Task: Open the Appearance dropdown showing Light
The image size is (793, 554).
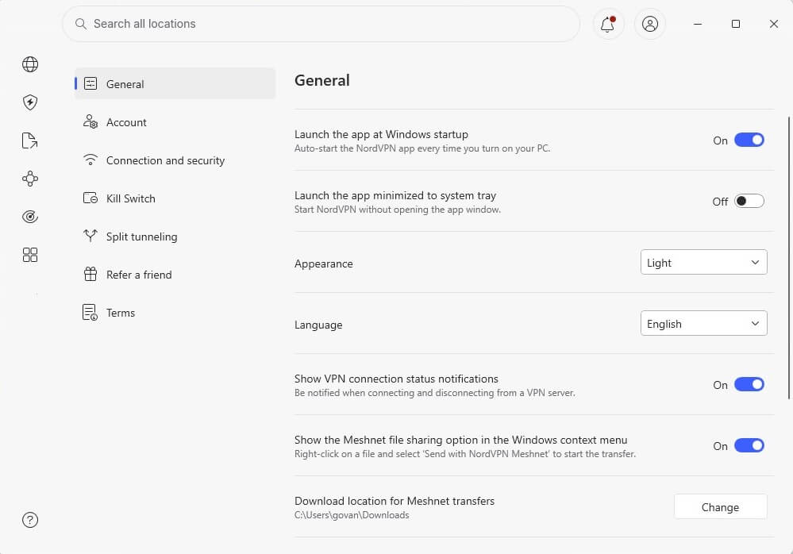Action: [703, 263]
